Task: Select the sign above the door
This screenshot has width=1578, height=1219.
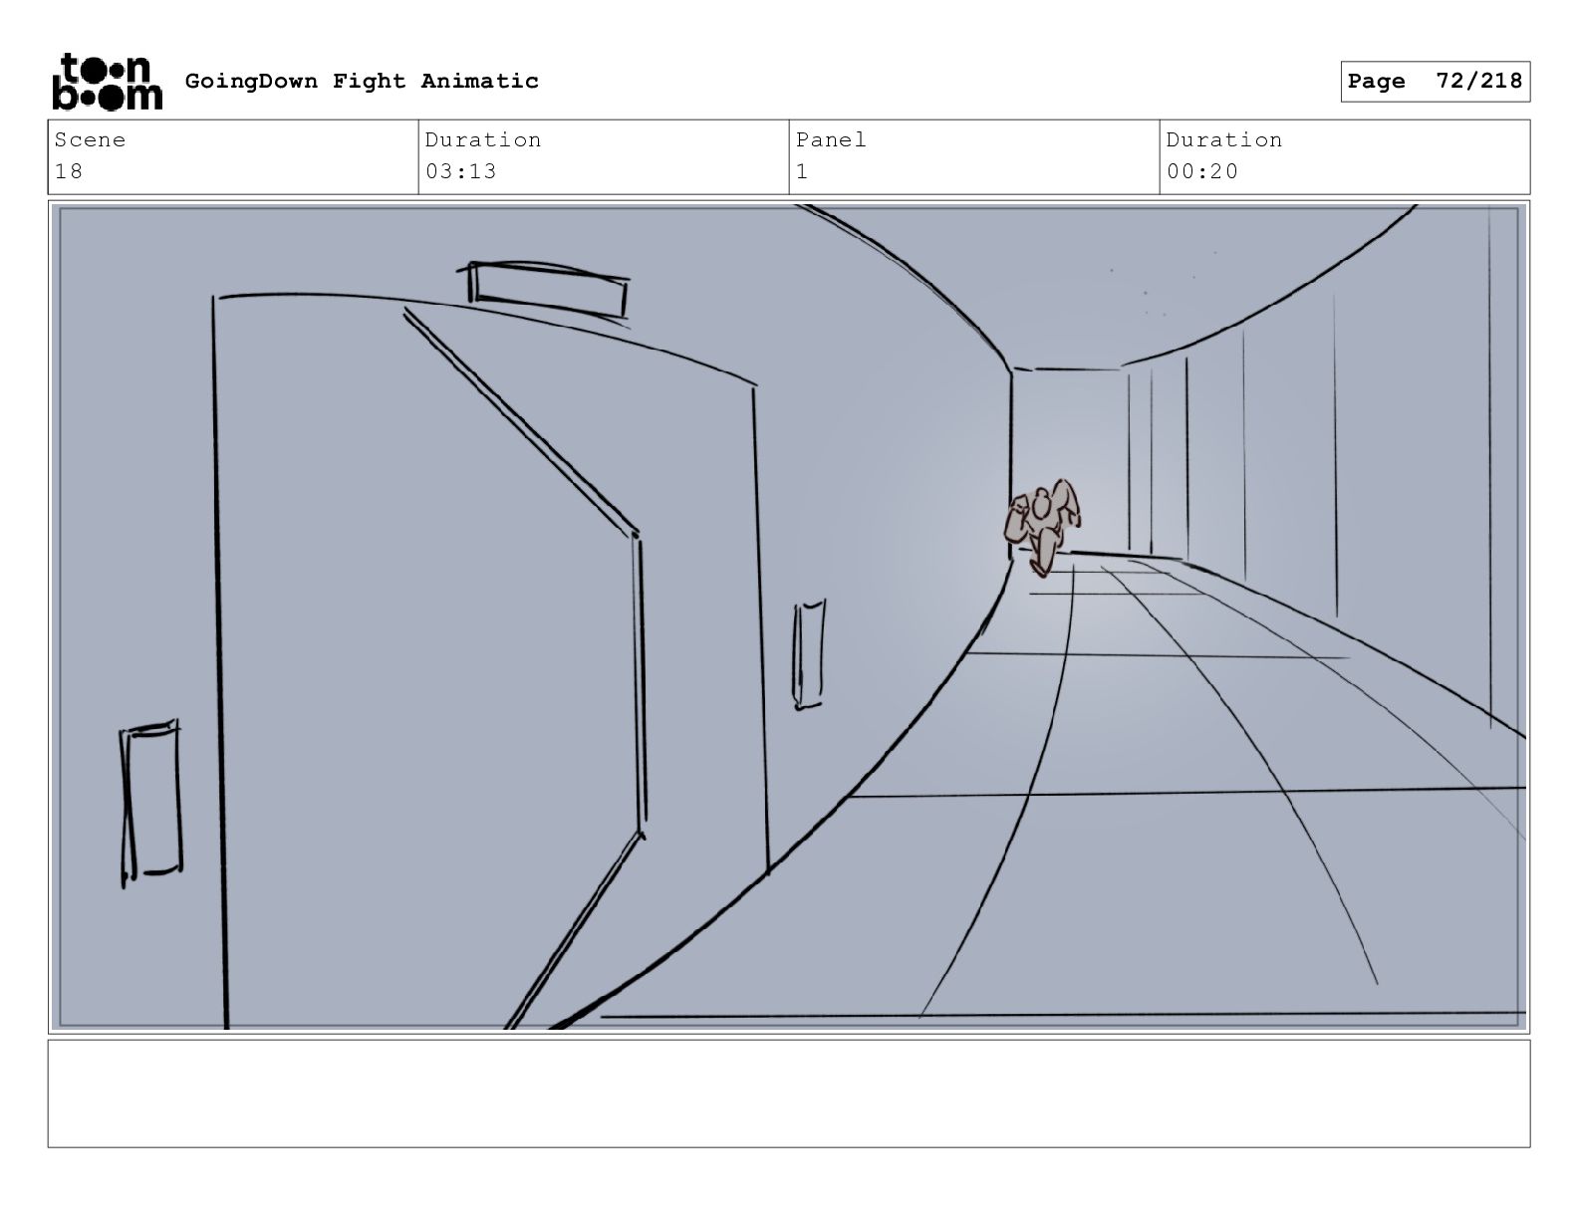Action: 549,290
